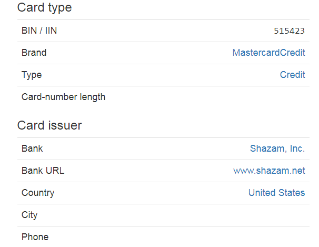Click the Card-number length label

(63, 97)
